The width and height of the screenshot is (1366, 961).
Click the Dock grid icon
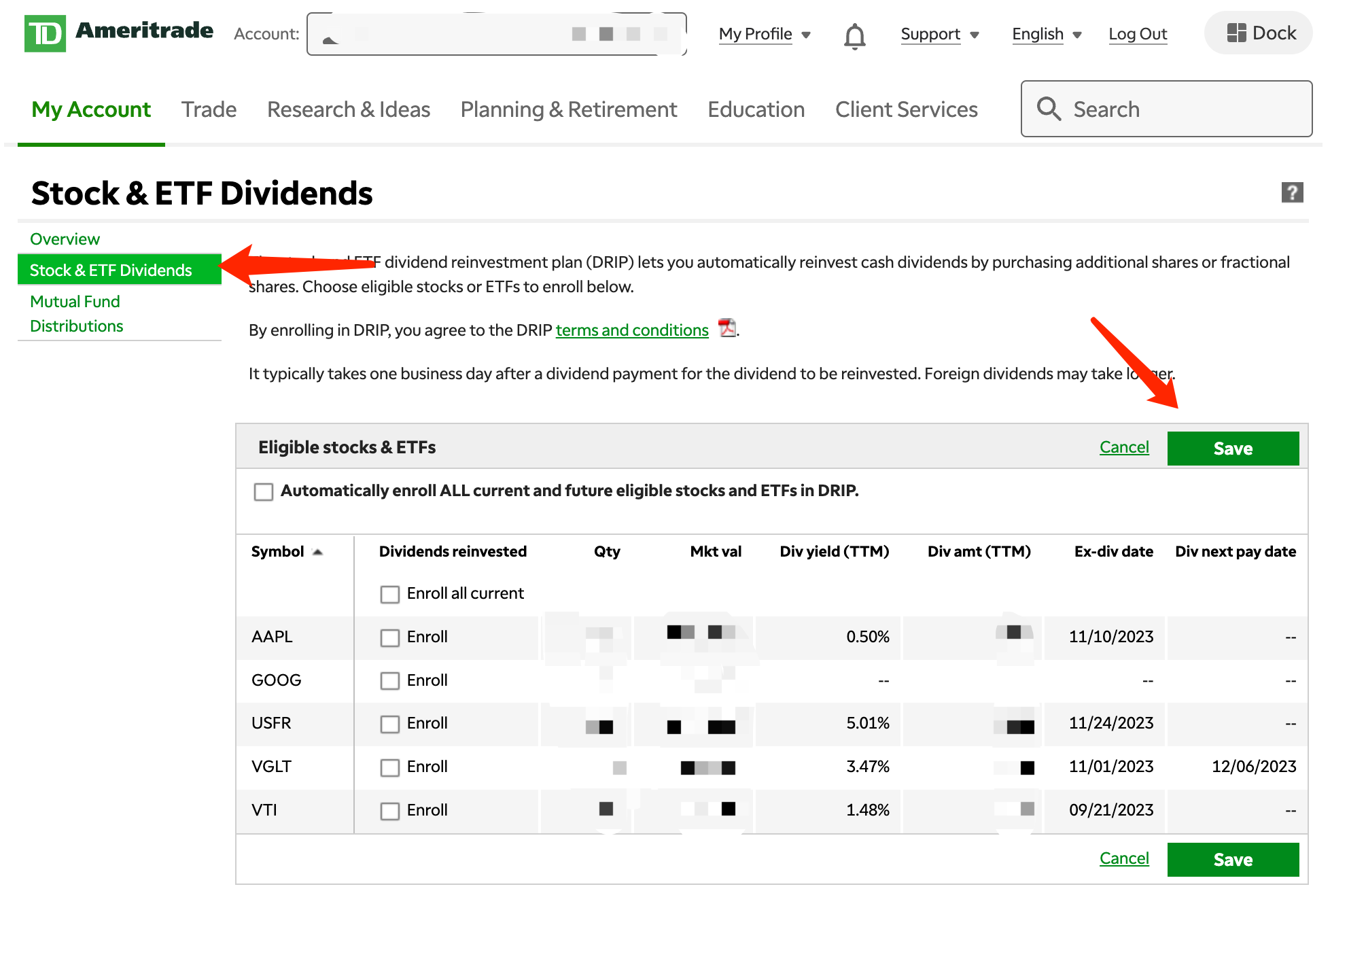click(1236, 33)
